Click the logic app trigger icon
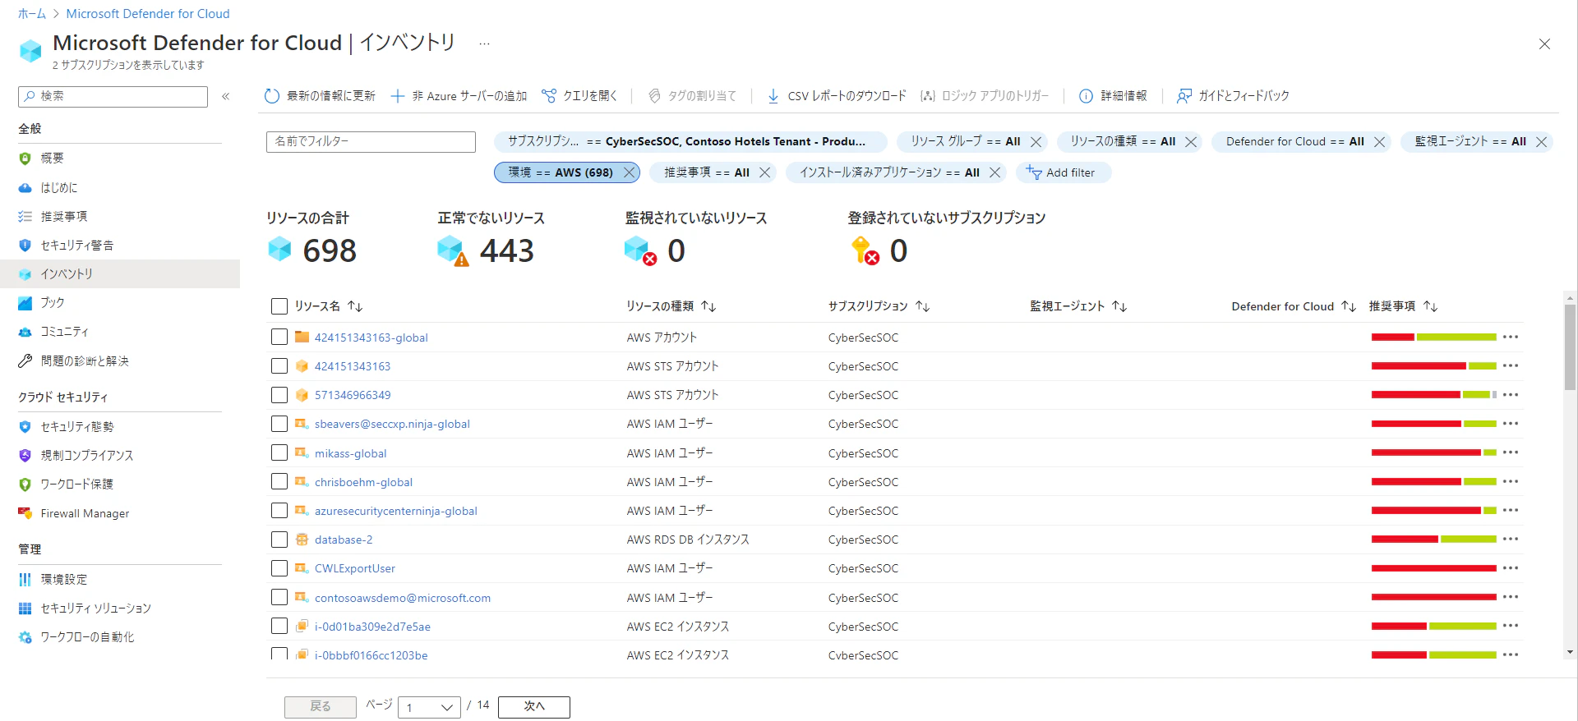Viewport: 1578px width, 721px height. coord(928,96)
